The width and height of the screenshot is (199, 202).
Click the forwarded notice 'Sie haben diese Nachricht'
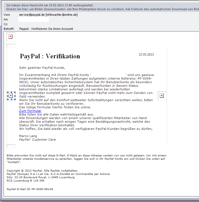[x=50, y=5]
